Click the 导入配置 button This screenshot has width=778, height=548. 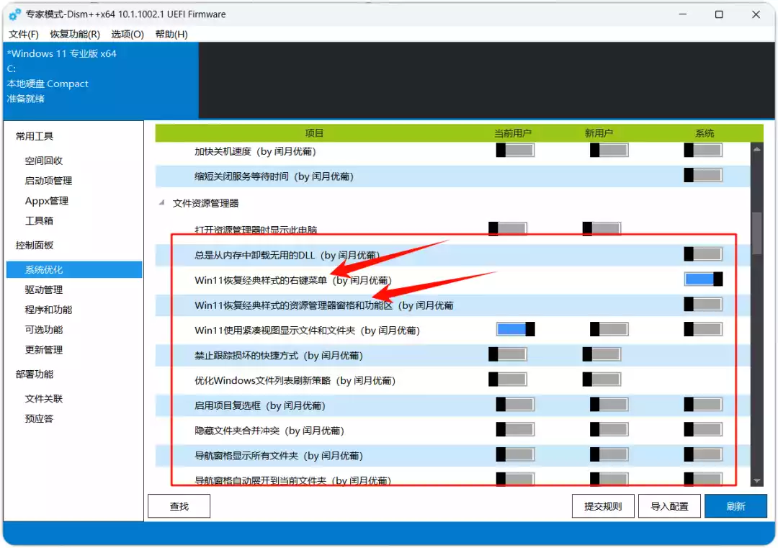(669, 506)
